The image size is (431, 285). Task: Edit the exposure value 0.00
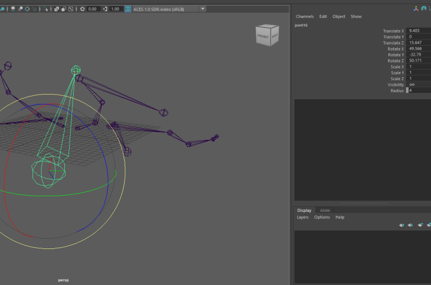(93, 9)
